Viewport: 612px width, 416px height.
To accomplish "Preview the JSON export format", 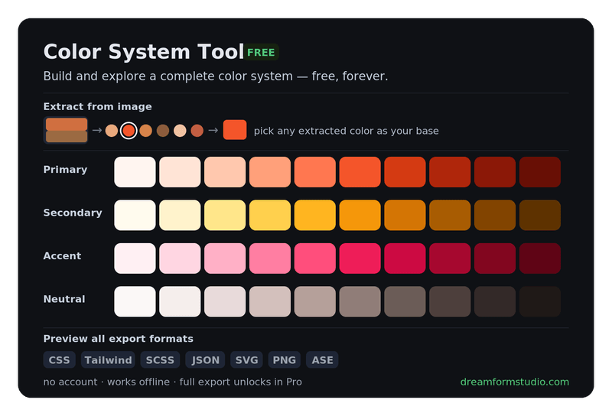I will [x=205, y=360].
